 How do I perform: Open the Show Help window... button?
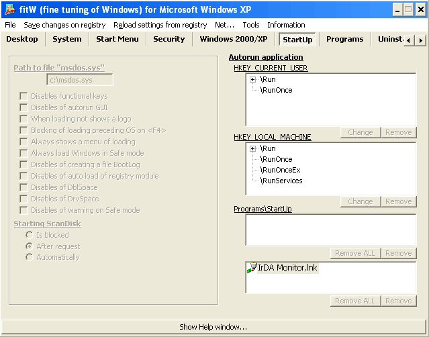pos(213,327)
